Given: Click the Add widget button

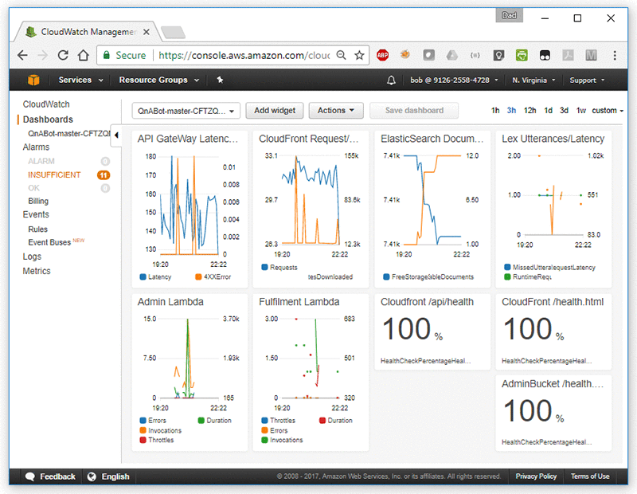Looking at the screenshot, I should click(x=274, y=111).
